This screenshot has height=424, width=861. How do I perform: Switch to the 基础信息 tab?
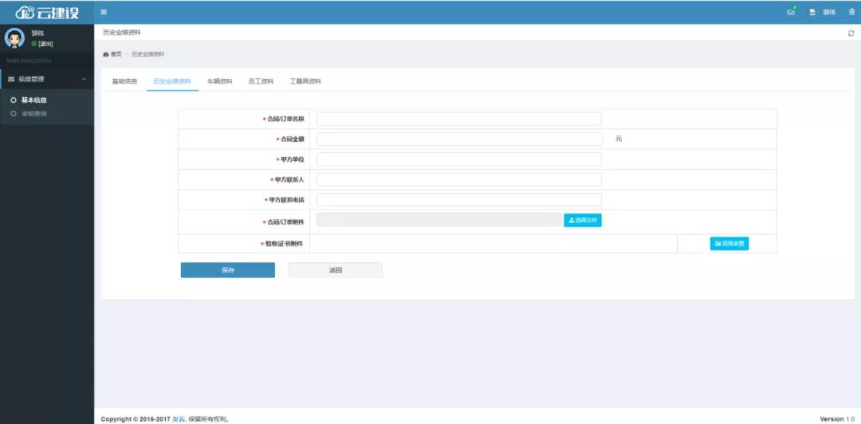pyautogui.click(x=124, y=81)
